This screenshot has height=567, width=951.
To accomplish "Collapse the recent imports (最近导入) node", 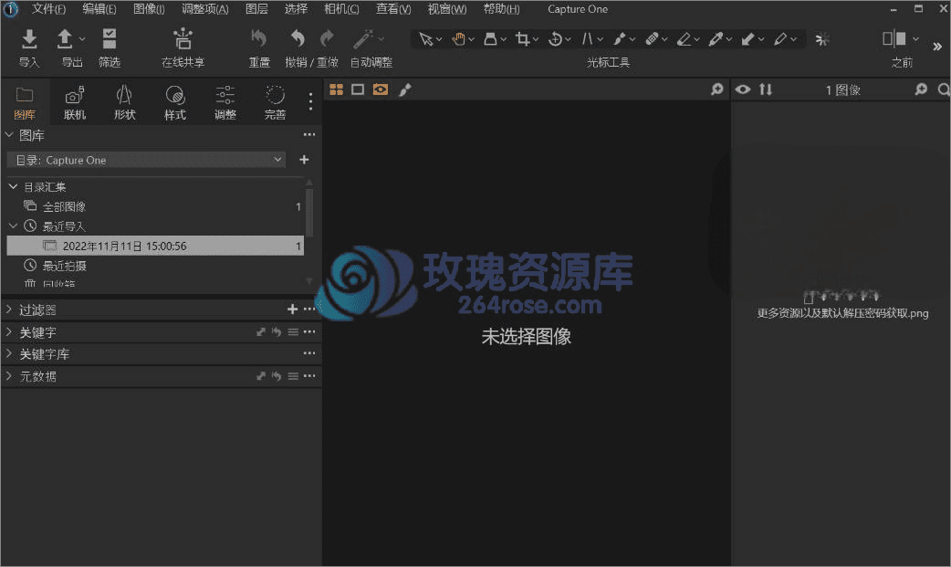I will [13, 226].
